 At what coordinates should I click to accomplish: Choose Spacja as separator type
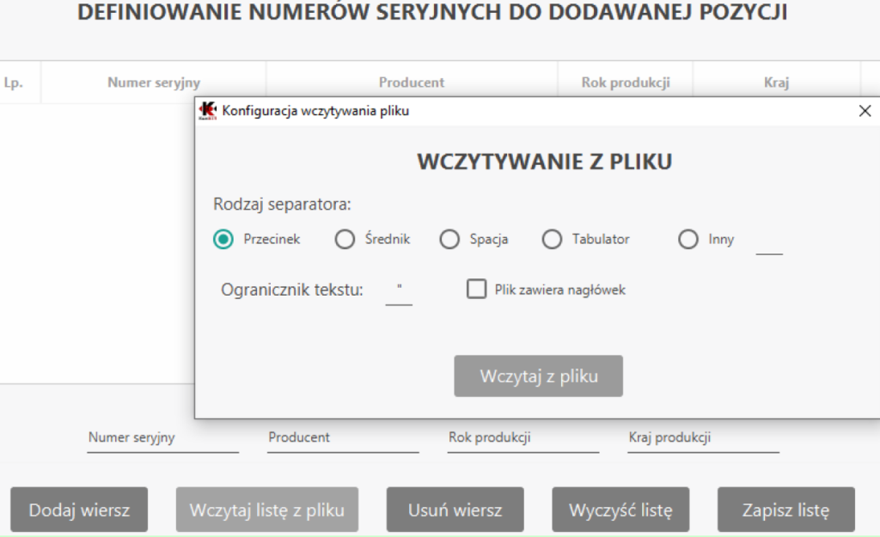[449, 239]
